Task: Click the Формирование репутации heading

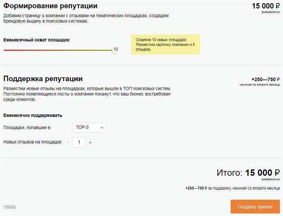Action: [x=50, y=6]
